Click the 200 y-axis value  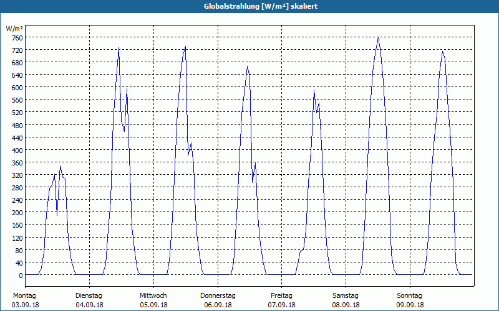[x=17, y=213]
